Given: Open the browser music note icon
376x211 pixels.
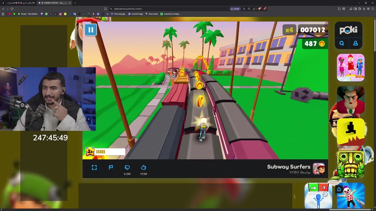Looking at the screenshot, I should click(351, 9).
